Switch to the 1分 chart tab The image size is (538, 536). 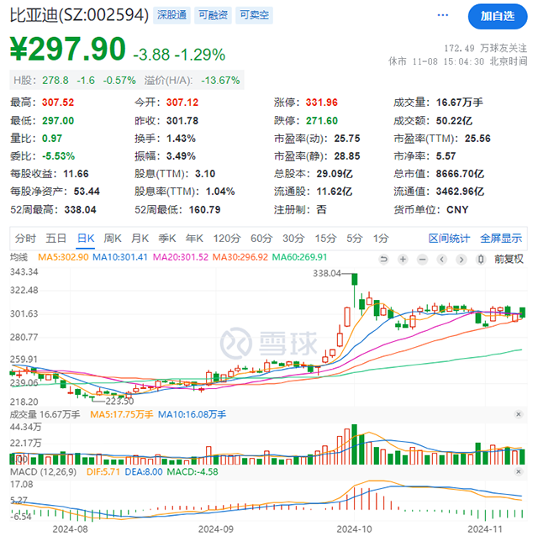click(381, 238)
